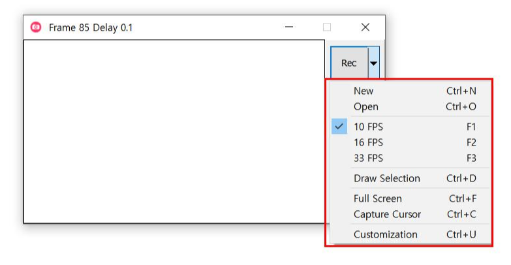Image resolution: width=511 pixels, height=265 pixels.
Task: Close the Frame 85 Delay window
Action: [365, 27]
